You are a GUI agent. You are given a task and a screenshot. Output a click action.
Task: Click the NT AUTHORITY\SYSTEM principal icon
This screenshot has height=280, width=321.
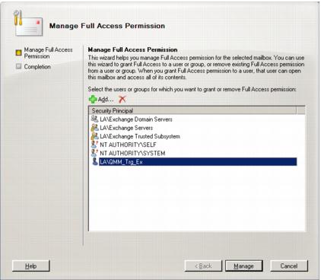click(94, 153)
